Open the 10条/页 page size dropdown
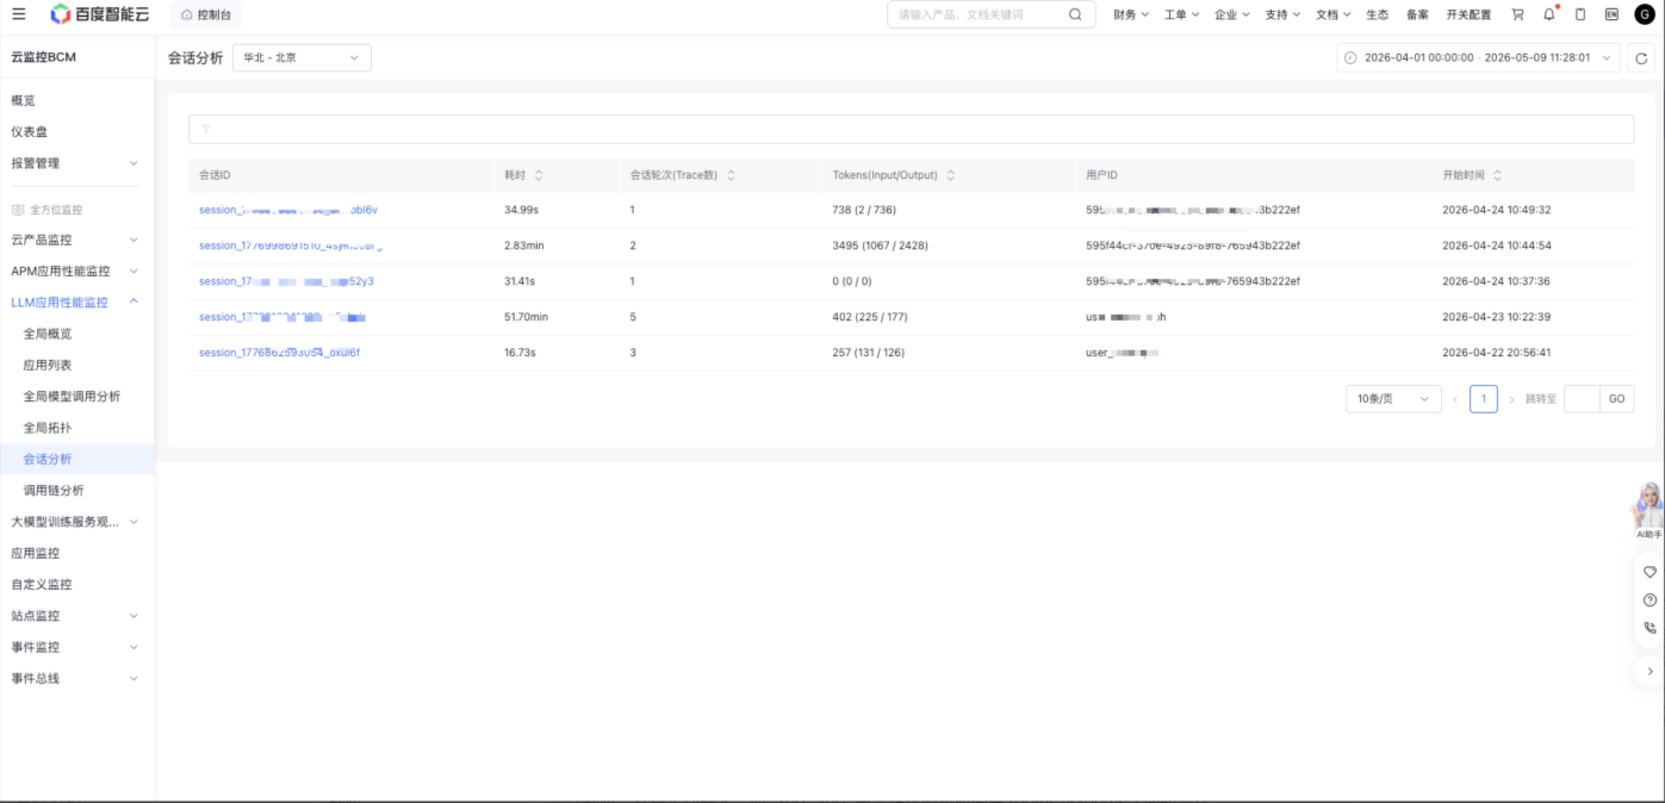 1393,399
